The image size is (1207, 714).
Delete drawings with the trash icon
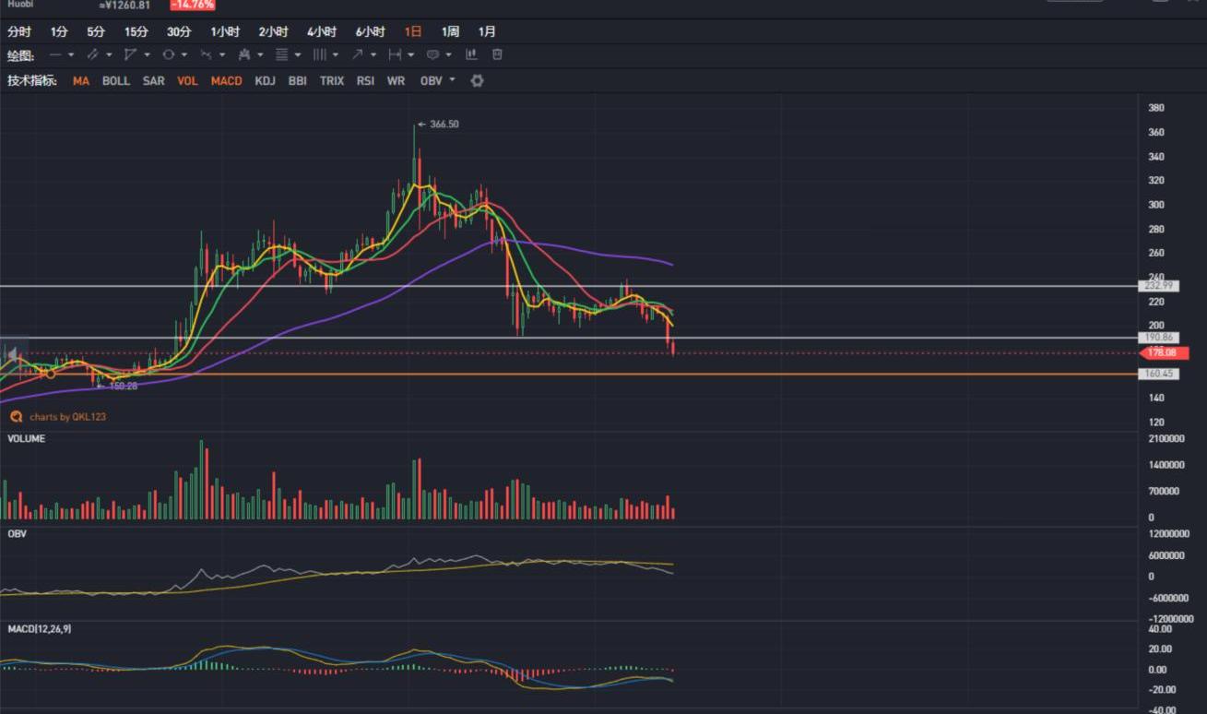[x=497, y=54]
